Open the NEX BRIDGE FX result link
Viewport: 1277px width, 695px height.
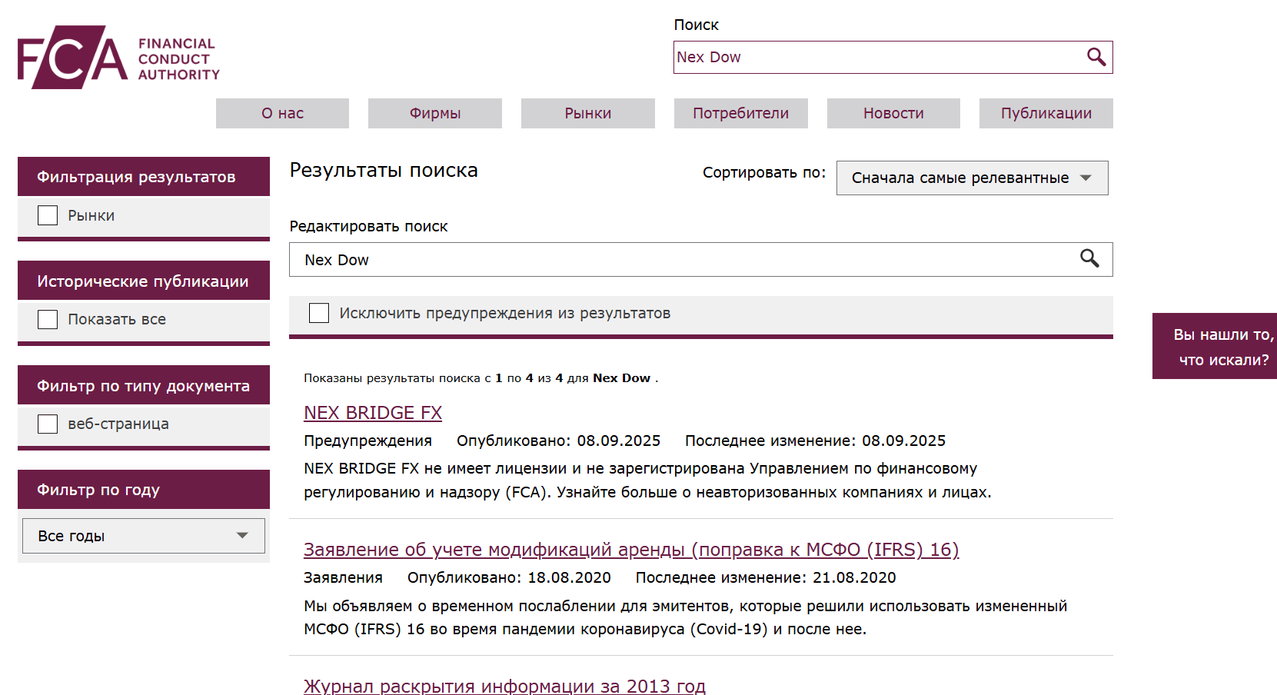(x=373, y=413)
